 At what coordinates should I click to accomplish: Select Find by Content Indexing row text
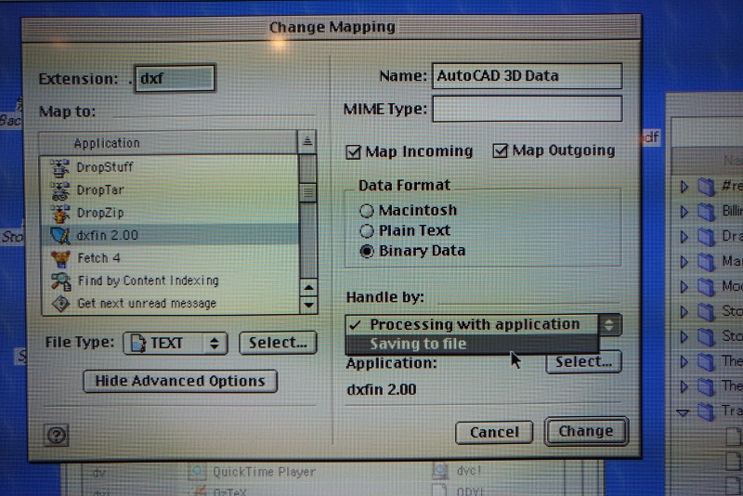pyautogui.click(x=148, y=281)
